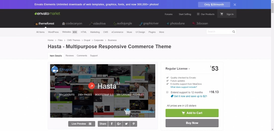This screenshot has width=274, height=131.
Task: Focus the Search input field
Action: tap(219, 32)
